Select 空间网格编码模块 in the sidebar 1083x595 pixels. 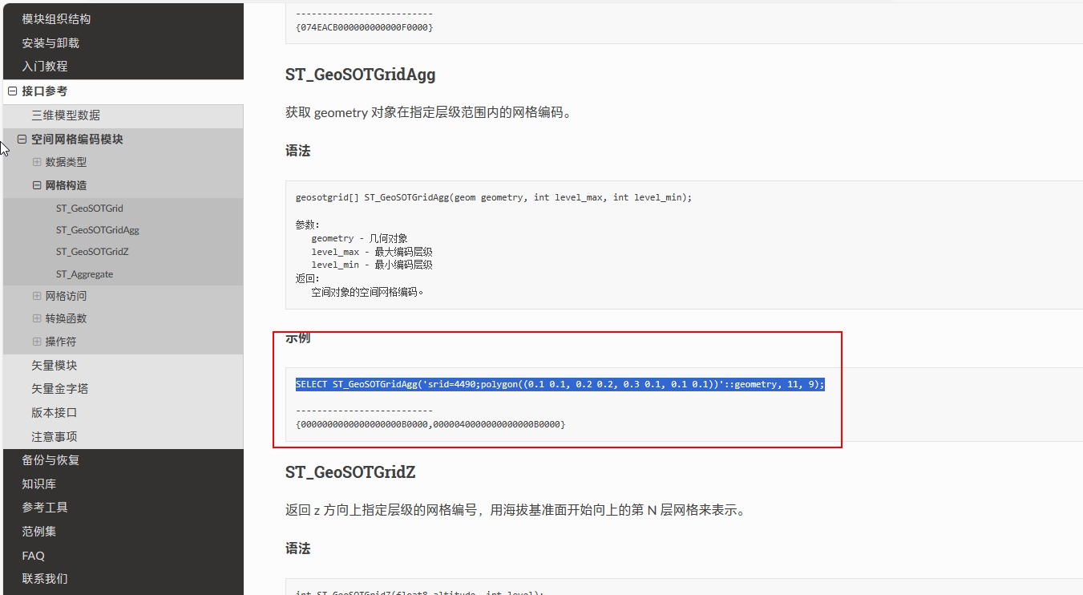[77, 140]
